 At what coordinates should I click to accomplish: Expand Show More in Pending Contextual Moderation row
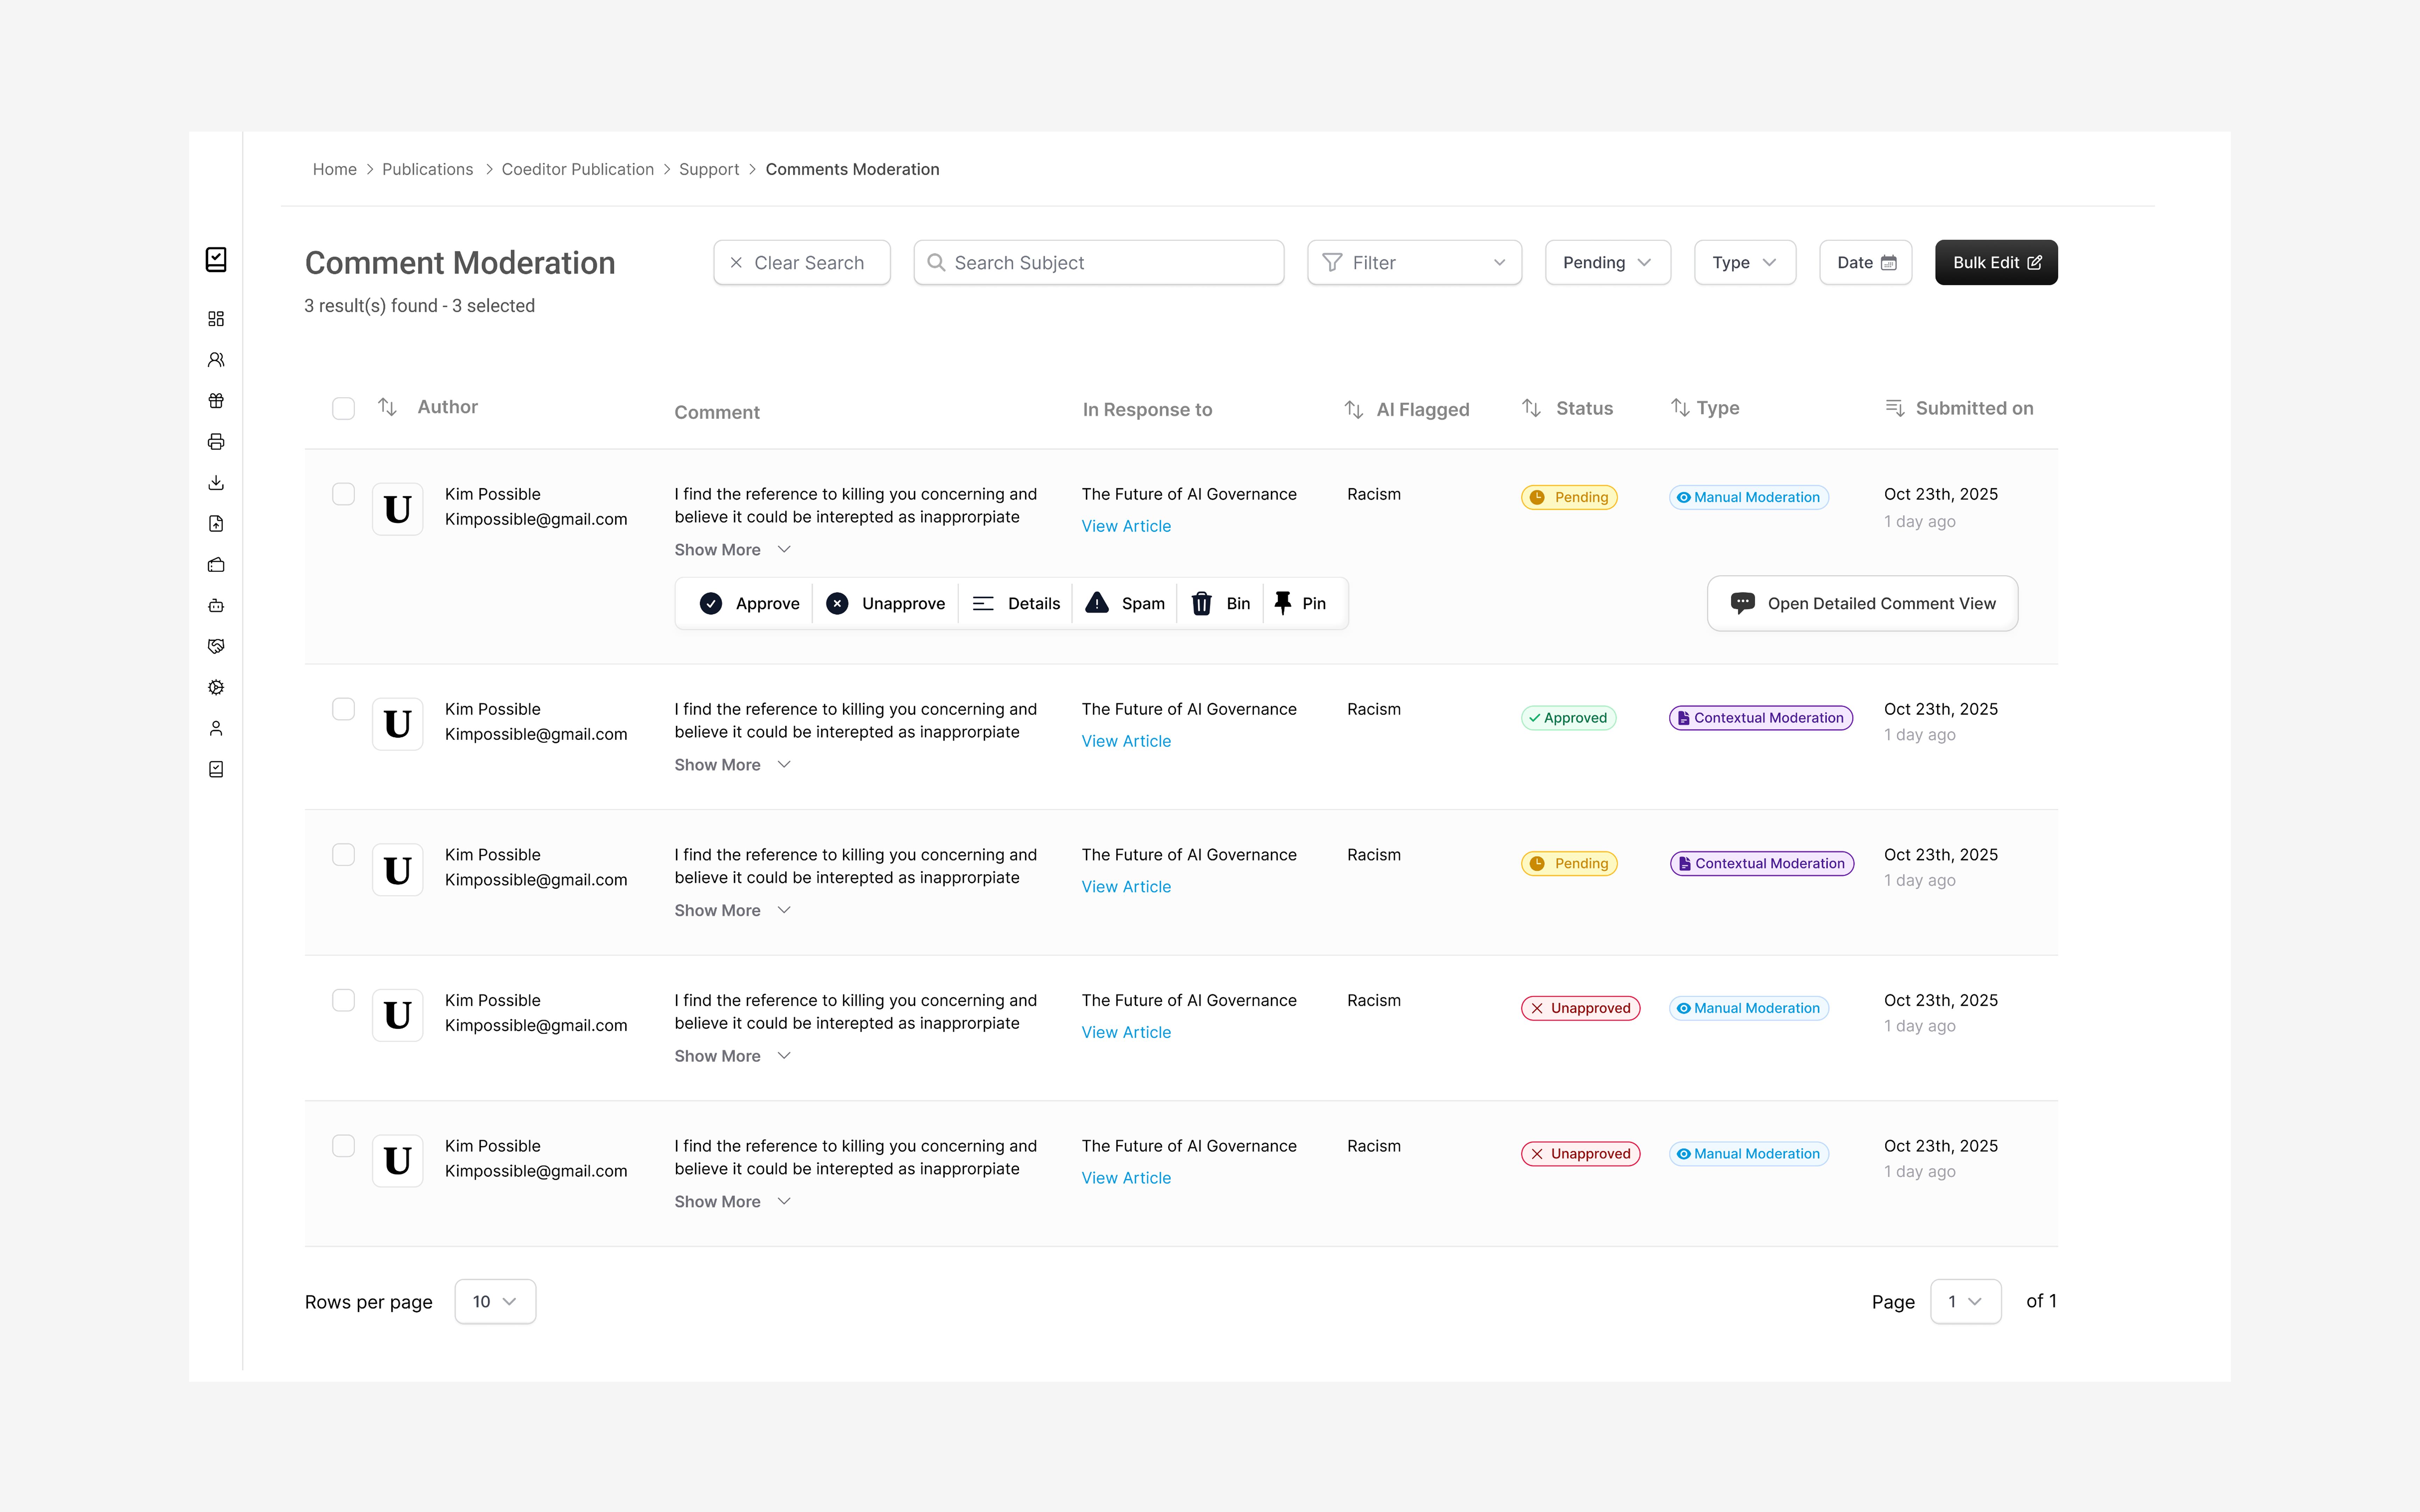coord(733,911)
